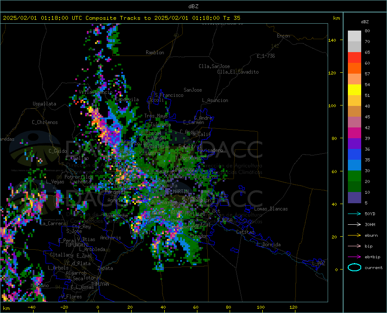Click the 30HM white arrow legend icon
387x313 pixels.
[354, 225]
